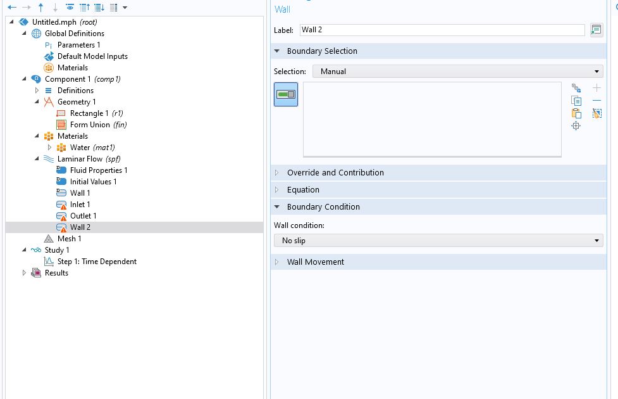Image resolution: width=618 pixels, height=399 pixels.
Task: Select Step 1: Time Dependent study step
Action: (96, 262)
